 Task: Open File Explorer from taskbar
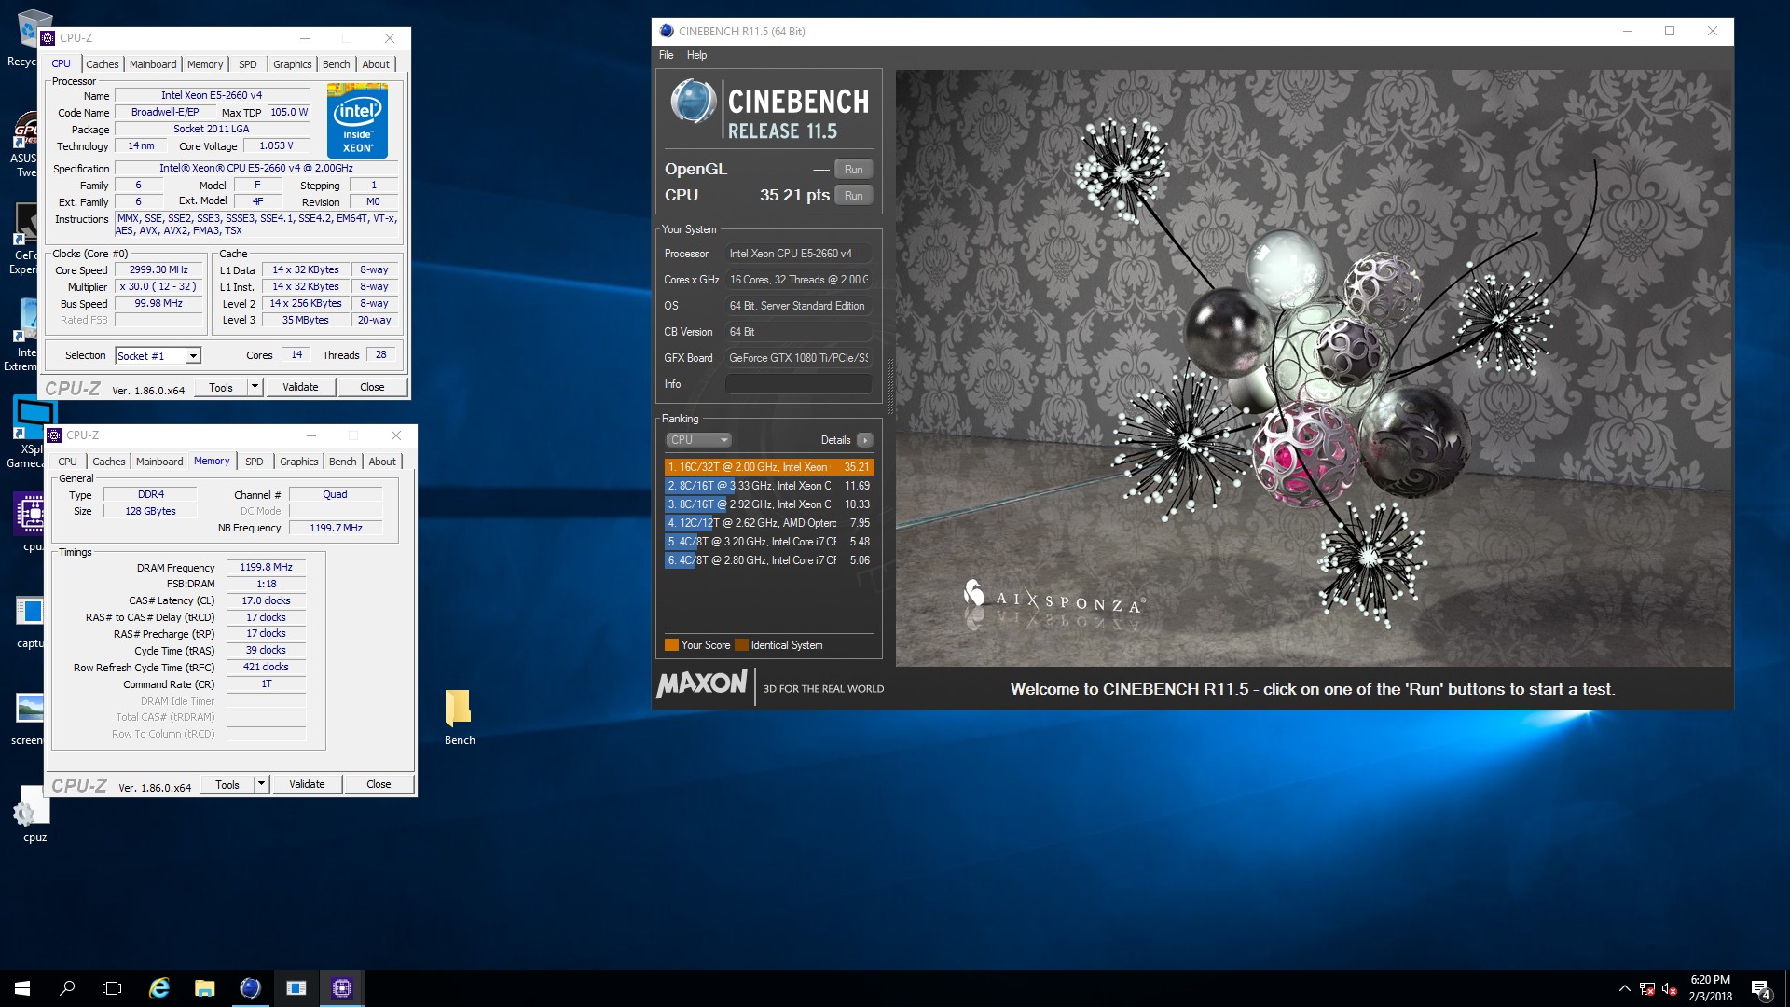click(x=204, y=988)
